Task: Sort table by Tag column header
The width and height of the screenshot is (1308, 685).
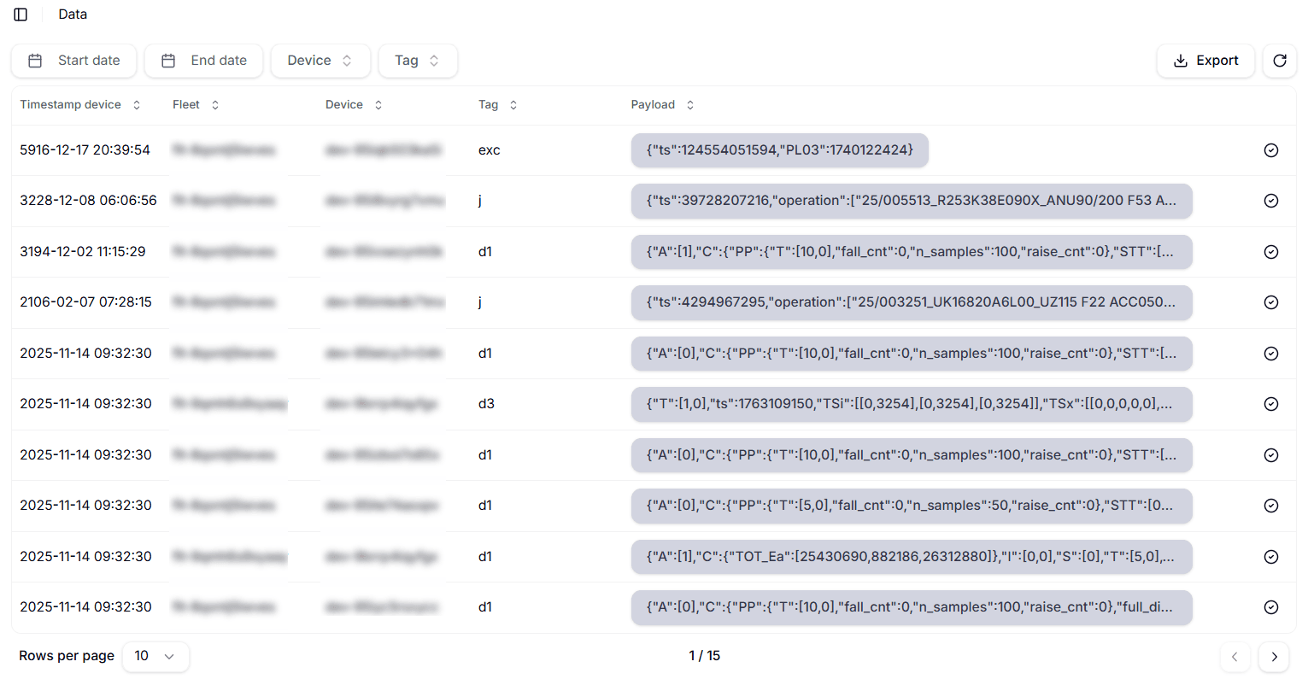Action: (497, 105)
